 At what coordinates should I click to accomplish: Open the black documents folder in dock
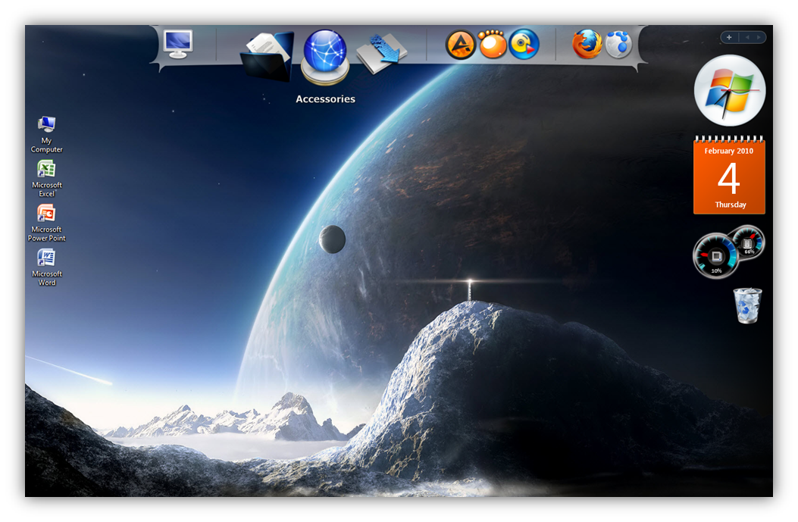[268, 56]
